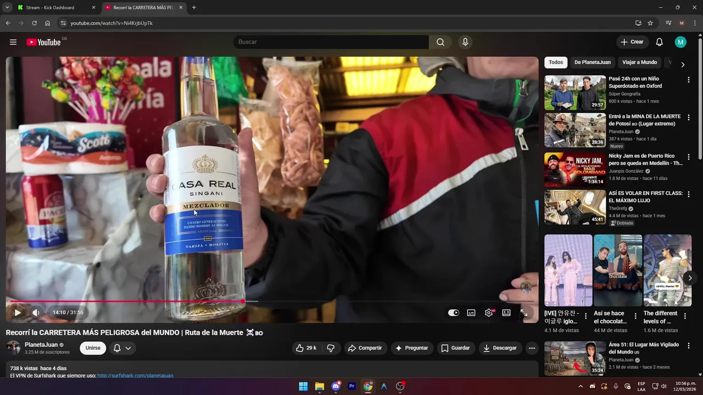Open subscription notification bell dropdown

[122, 348]
